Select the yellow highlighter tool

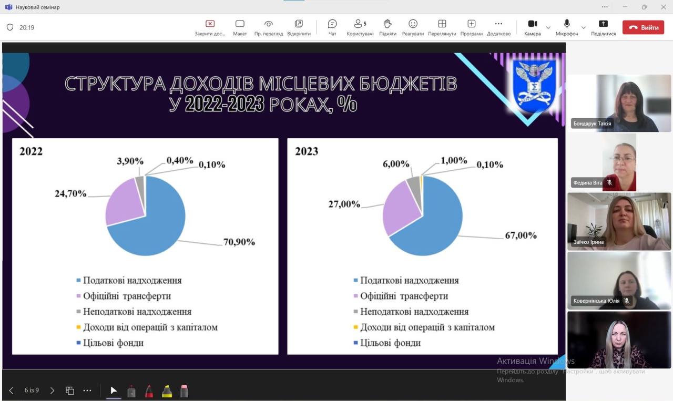coord(167,391)
